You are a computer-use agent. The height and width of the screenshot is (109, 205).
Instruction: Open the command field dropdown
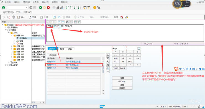tap(27, 7)
